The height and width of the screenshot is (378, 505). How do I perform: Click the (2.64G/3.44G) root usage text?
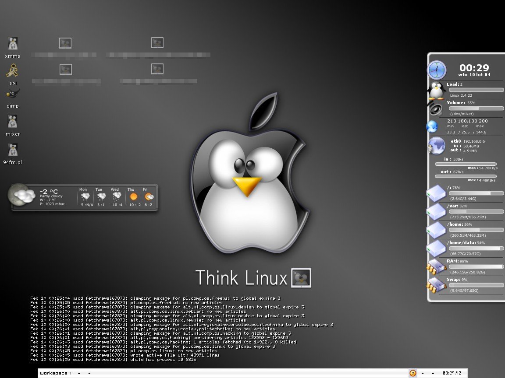pos(463,199)
